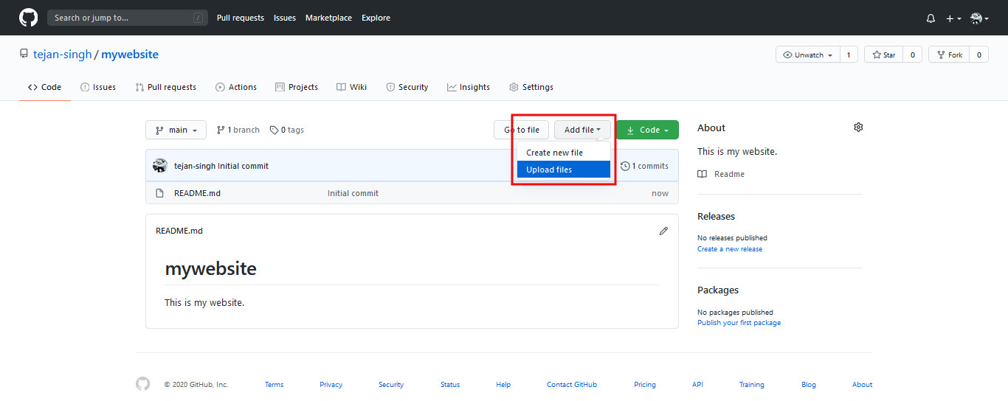Edit README with the pencil icon
Viewport: 1008px width, 401px height.
coord(663,231)
